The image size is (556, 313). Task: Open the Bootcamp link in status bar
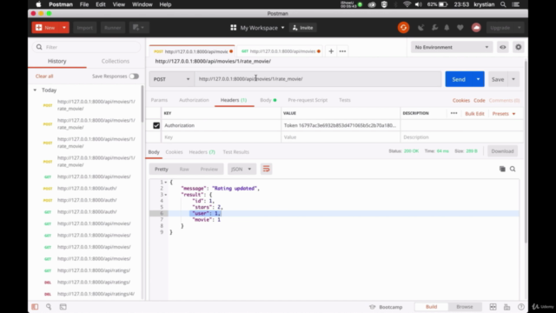[x=386, y=307]
